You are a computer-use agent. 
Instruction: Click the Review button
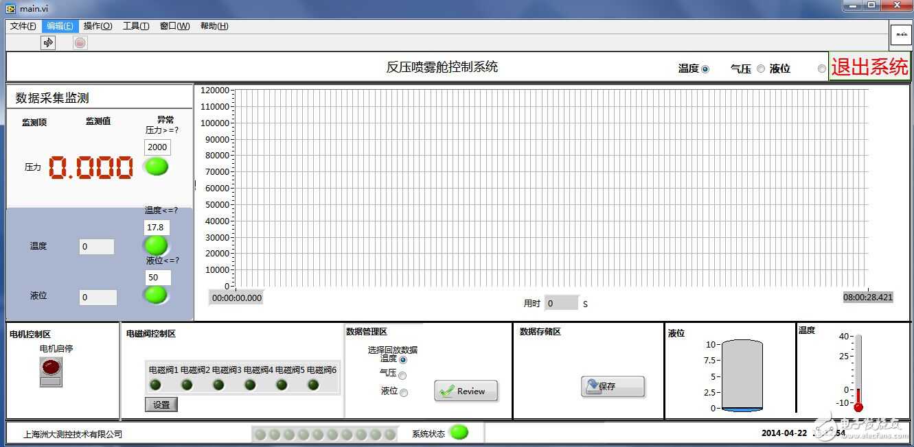tap(466, 391)
